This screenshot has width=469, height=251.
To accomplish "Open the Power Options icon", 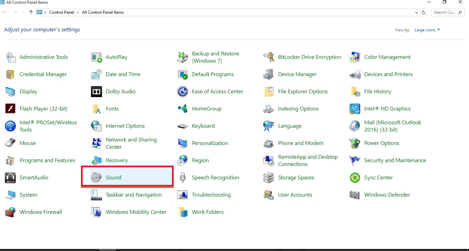I will click(355, 143).
